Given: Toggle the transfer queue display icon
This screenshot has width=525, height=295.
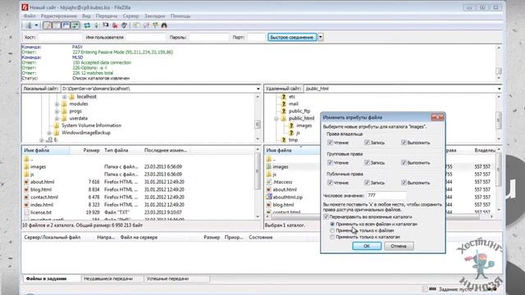Looking at the screenshot, I should coord(75,25).
